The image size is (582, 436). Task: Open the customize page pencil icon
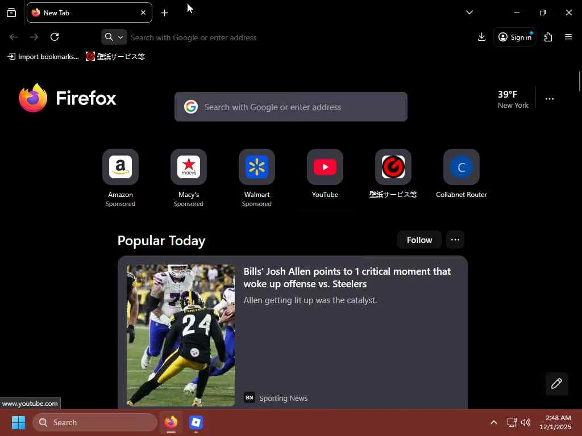pyautogui.click(x=556, y=383)
